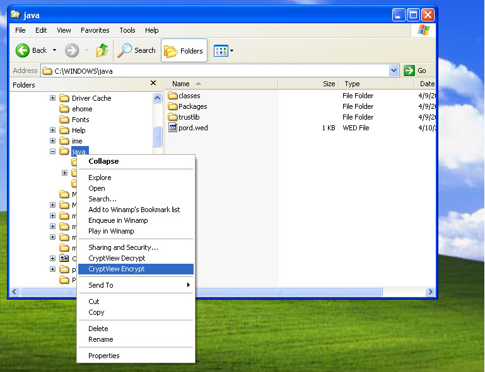This screenshot has height=372, width=485.
Task: Open the Views icon dropdown
Action: (224, 50)
